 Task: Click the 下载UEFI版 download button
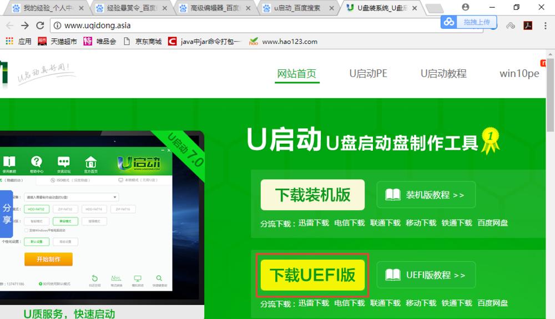tap(312, 275)
